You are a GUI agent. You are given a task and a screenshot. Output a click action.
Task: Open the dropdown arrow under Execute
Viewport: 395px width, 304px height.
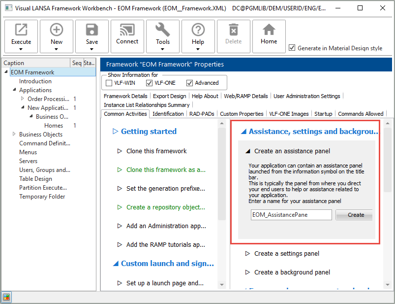21,49
